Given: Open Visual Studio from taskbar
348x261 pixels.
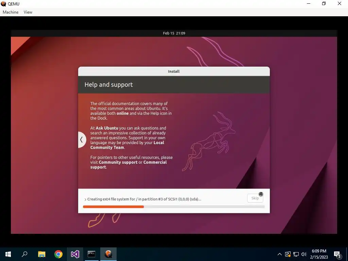Looking at the screenshot, I should [x=75, y=254].
